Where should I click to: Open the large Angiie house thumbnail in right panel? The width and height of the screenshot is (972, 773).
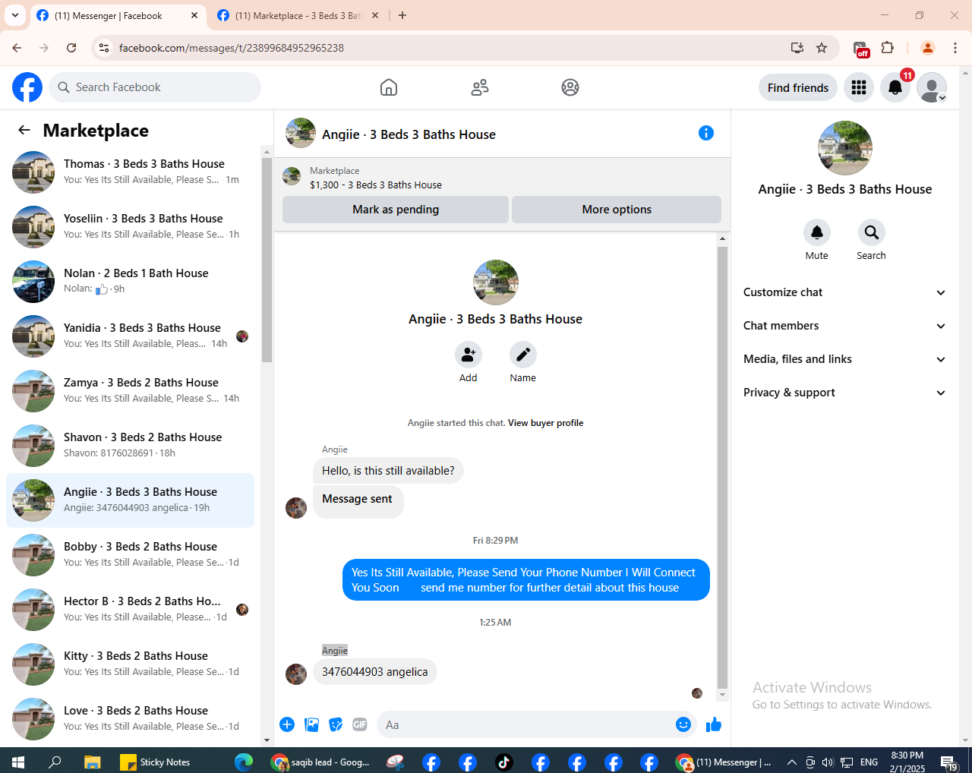point(845,148)
